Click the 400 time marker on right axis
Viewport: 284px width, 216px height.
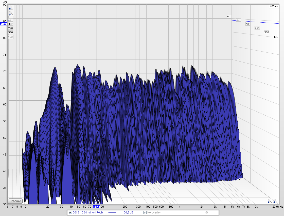click(x=276, y=37)
